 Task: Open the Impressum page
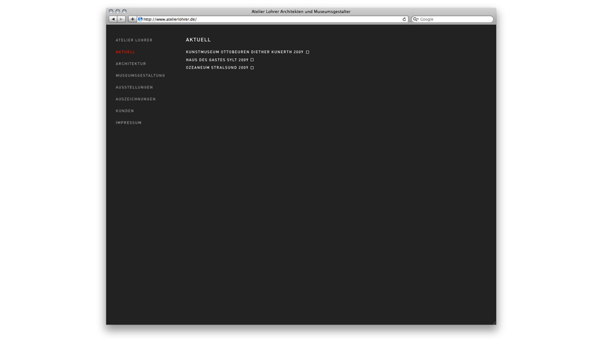[128, 123]
